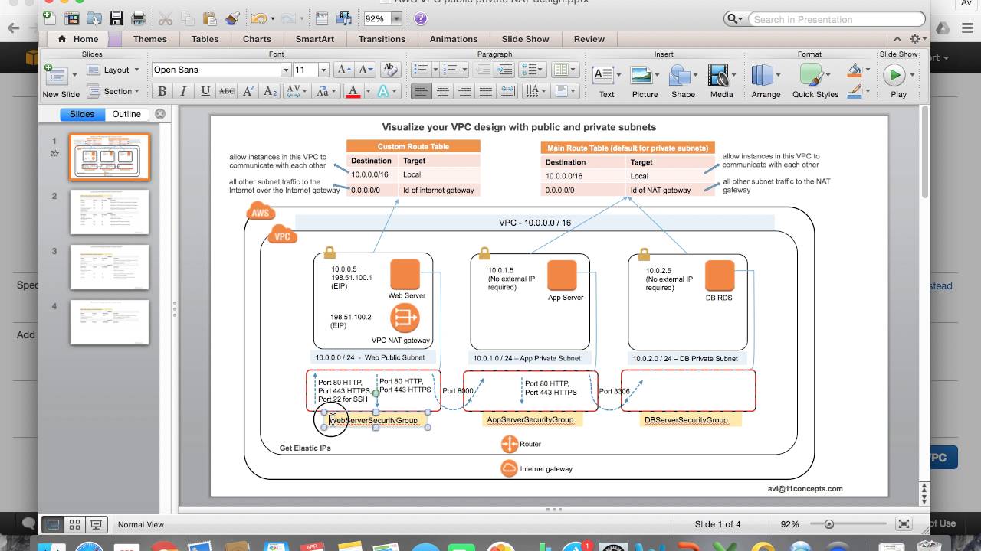Toggle Bold formatting

tap(162, 91)
